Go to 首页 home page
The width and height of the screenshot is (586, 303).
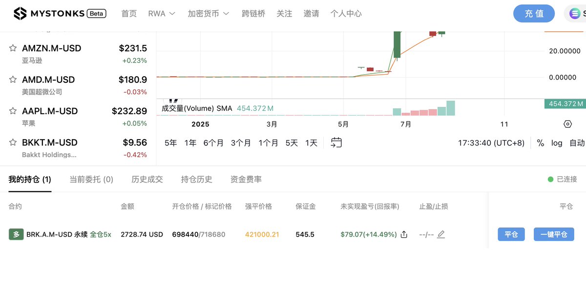pyautogui.click(x=129, y=14)
